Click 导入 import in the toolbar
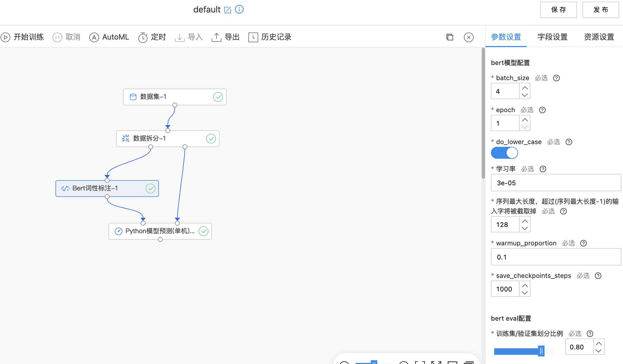 tap(189, 37)
